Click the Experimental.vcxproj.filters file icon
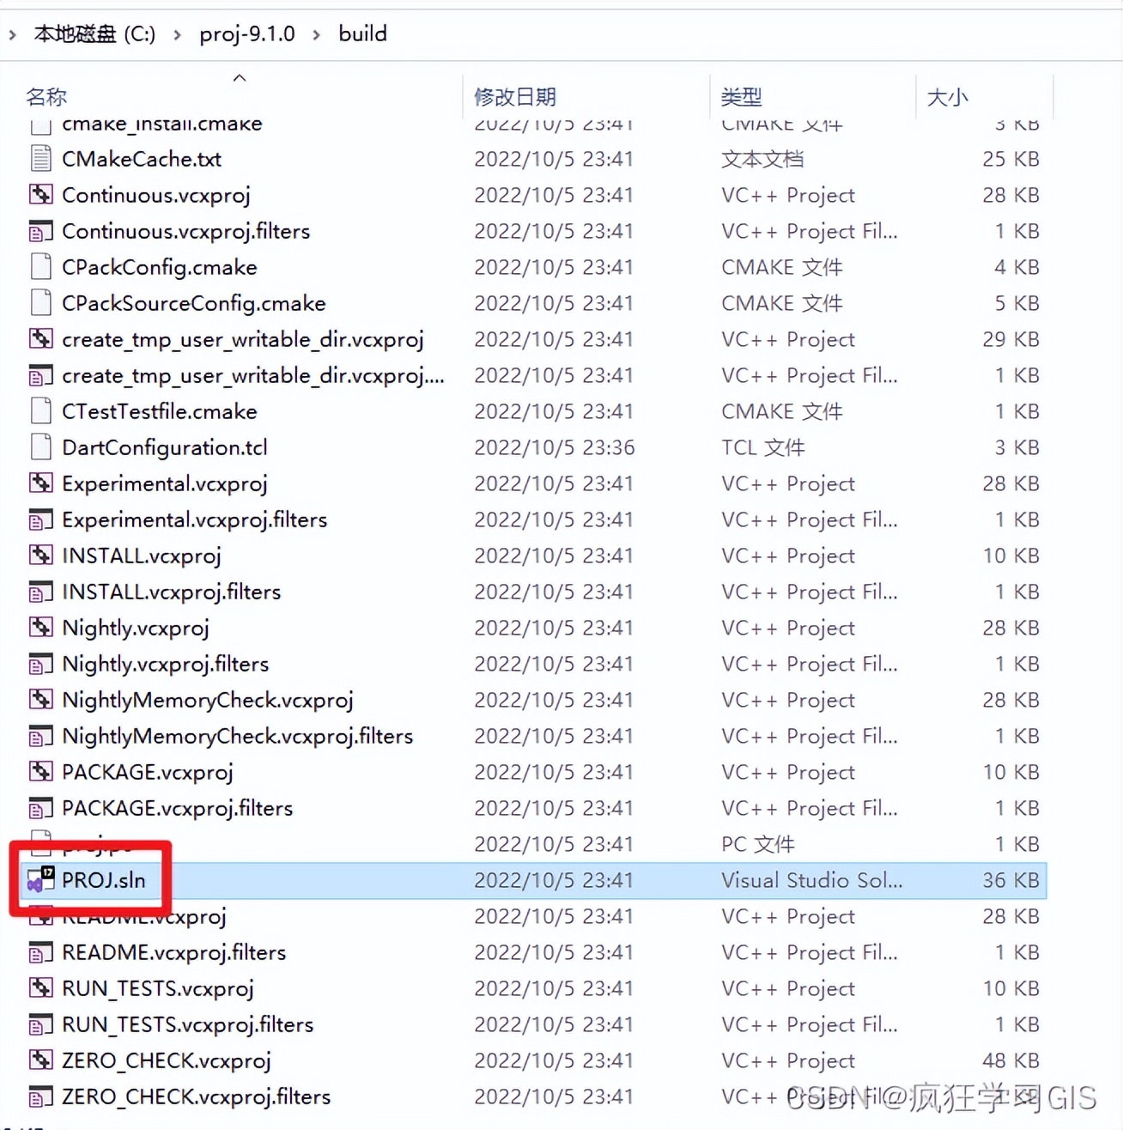1123x1130 pixels. click(40, 519)
